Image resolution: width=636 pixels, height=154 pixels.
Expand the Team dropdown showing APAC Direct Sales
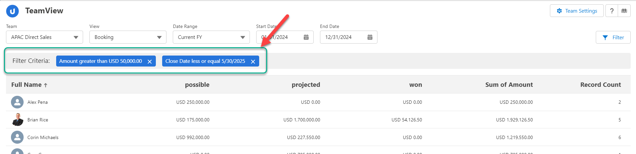pyautogui.click(x=45, y=37)
